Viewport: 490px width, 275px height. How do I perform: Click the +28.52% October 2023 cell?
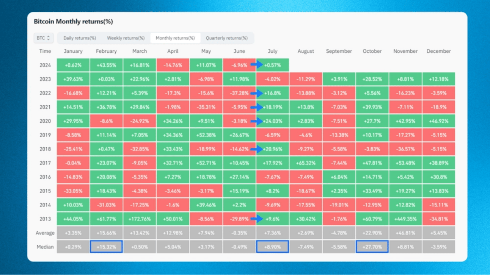pos(372,79)
